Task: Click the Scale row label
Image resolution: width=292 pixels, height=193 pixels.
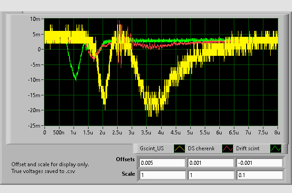Action: pos(129,174)
